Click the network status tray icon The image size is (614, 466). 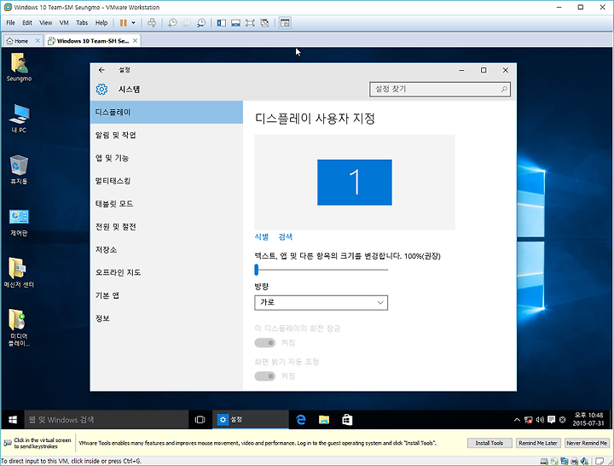point(529,420)
